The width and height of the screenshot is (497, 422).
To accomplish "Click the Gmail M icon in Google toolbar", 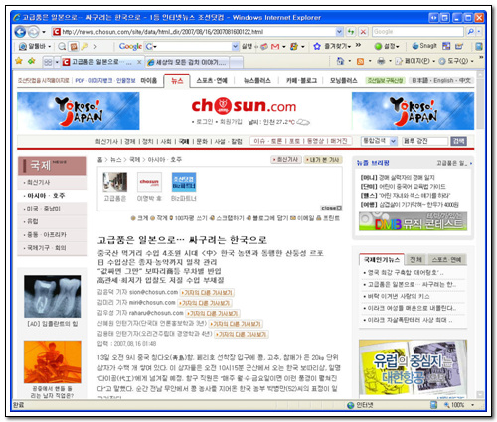I will [x=275, y=47].
